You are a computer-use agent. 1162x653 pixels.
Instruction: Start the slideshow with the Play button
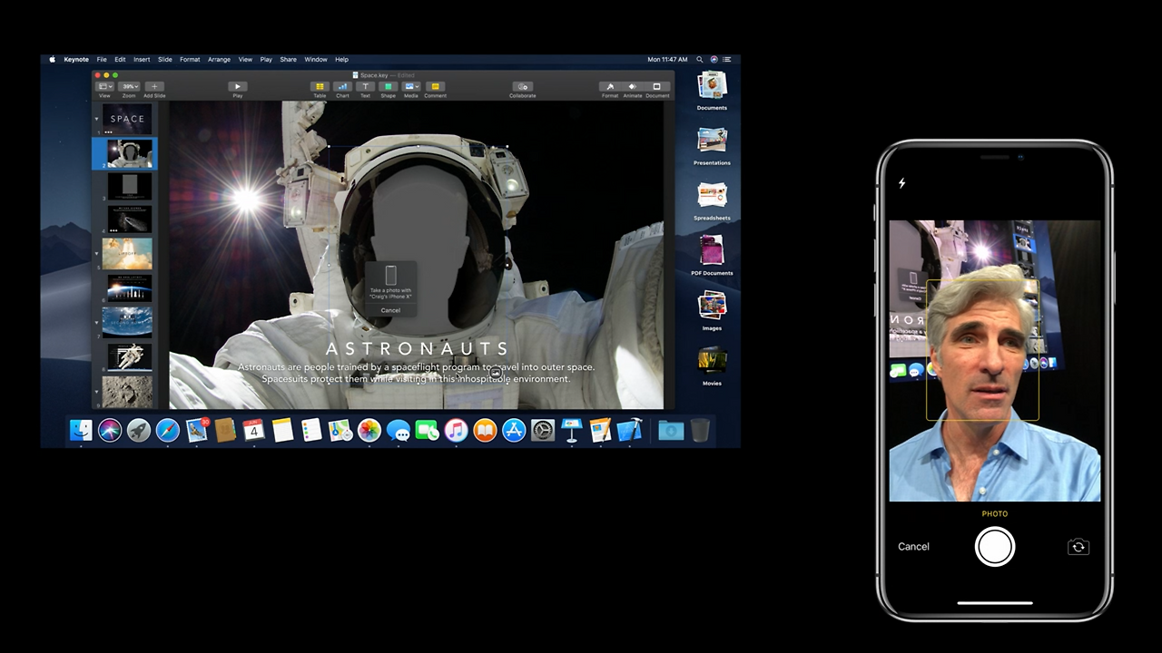click(x=238, y=86)
